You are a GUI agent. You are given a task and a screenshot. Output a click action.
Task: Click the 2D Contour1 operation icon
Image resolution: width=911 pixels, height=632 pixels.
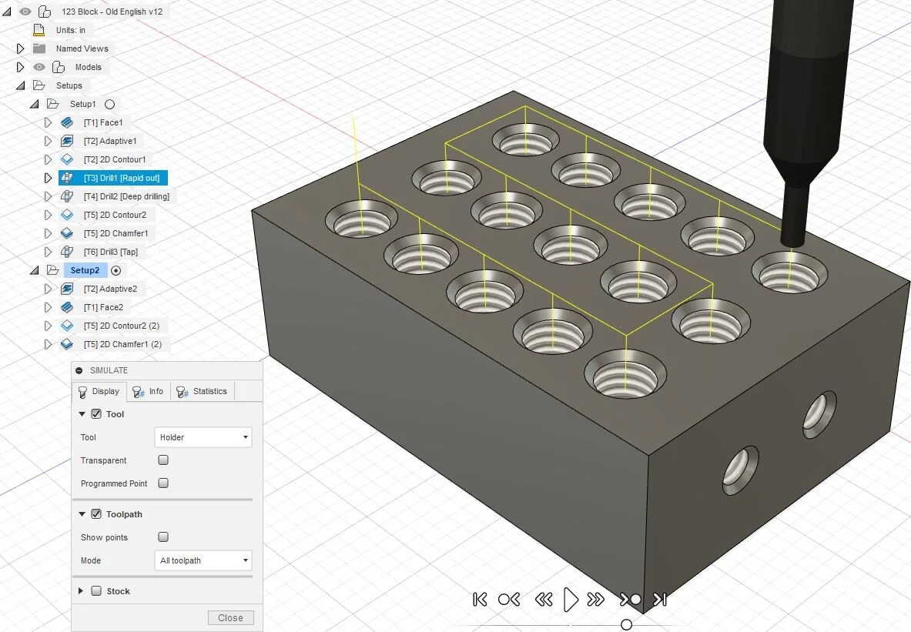point(67,159)
